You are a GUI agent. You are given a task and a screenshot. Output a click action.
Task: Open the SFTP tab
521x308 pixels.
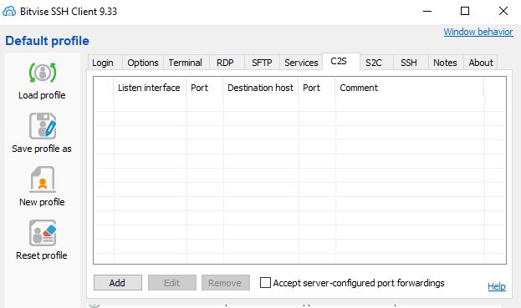tap(262, 63)
